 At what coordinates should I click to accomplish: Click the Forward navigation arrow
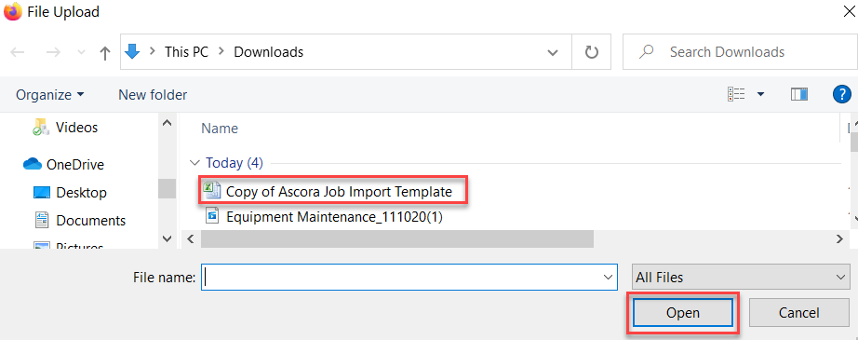pos(53,52)
